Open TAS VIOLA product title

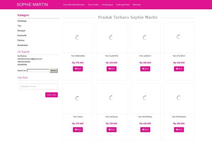[78, 117]
